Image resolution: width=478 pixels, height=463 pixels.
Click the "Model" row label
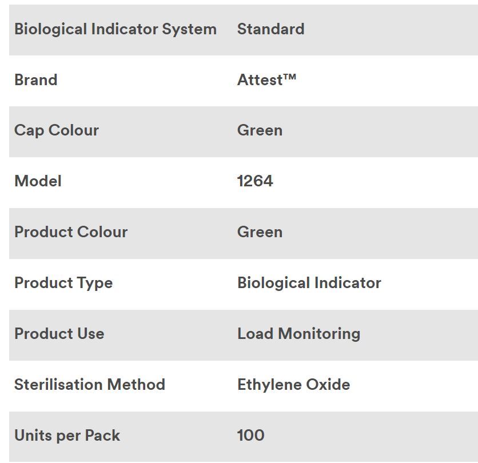click(38, 181)
